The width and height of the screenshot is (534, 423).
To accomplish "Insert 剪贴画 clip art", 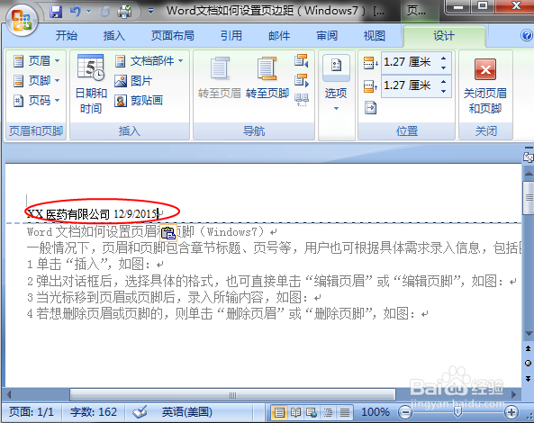I will [139, 101].
